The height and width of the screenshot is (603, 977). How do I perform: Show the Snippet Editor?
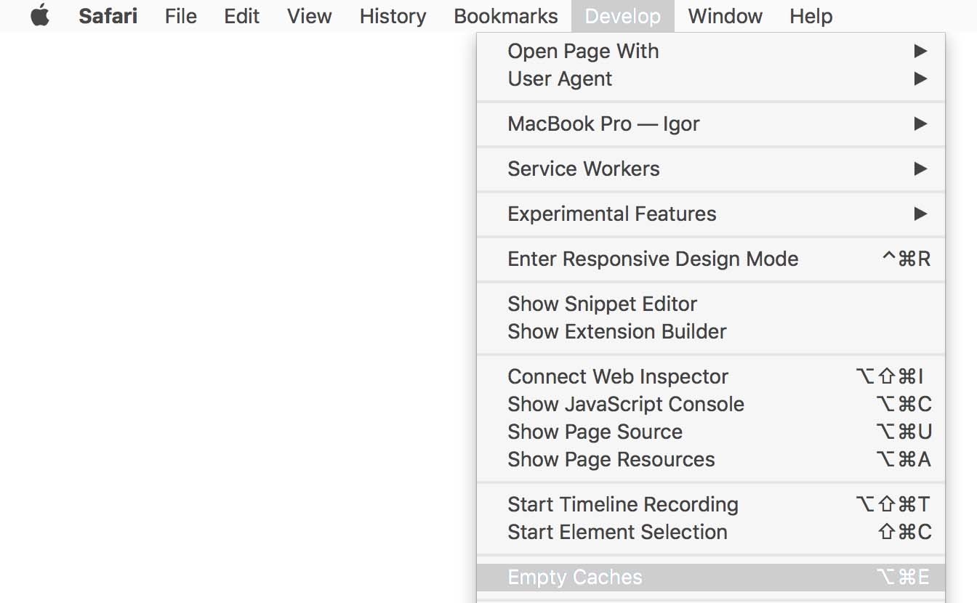[x=602, y=304]
